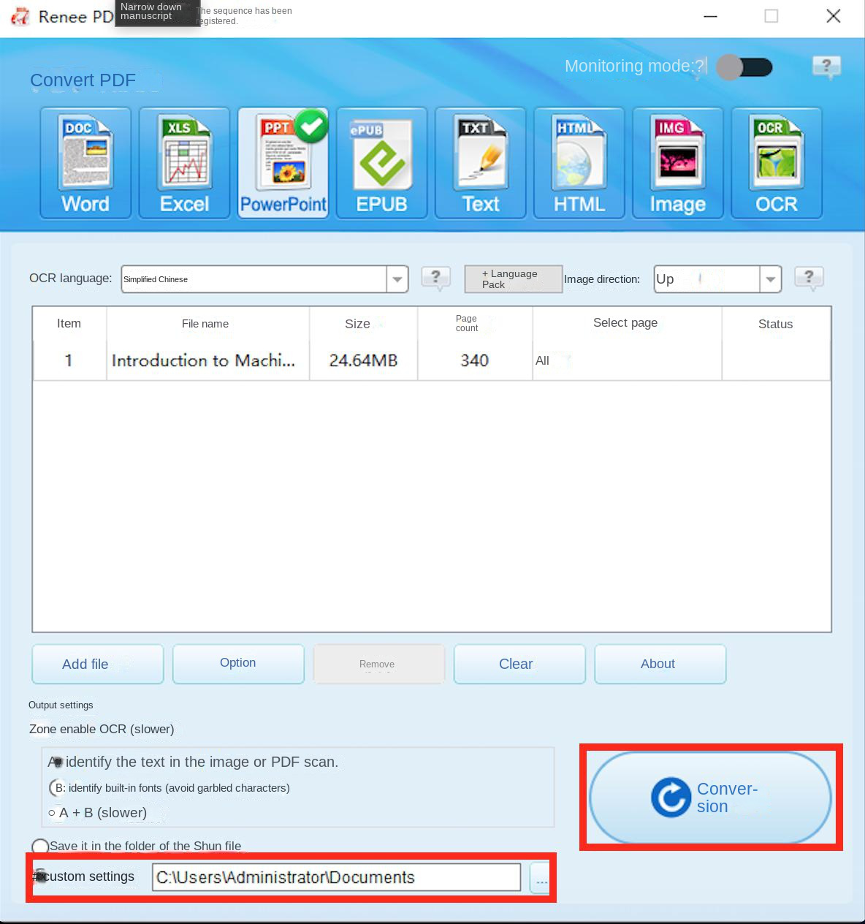Enable Monitoring mode switch

744,67
